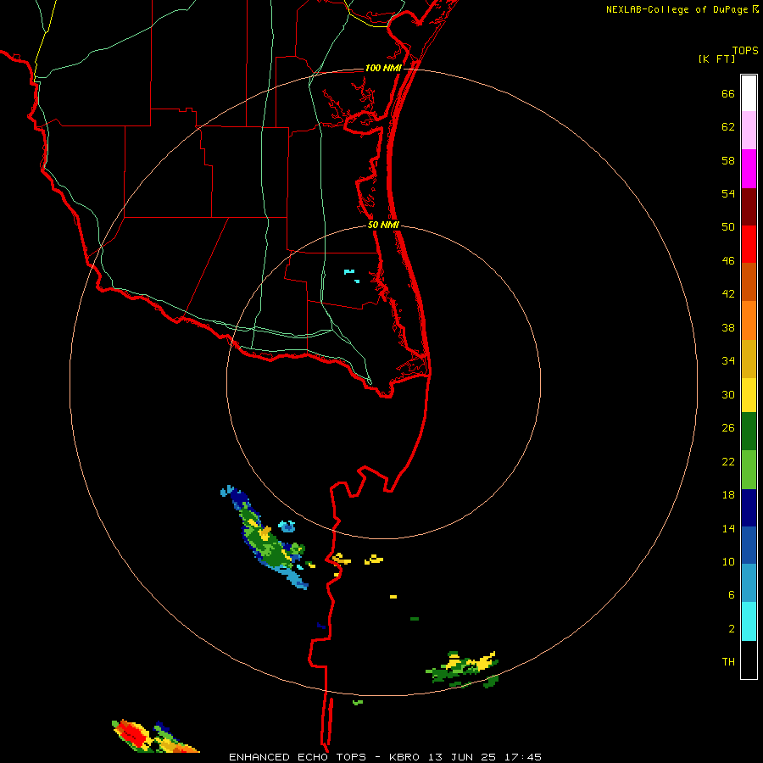Click the 58 legend value

coord(728,160)
